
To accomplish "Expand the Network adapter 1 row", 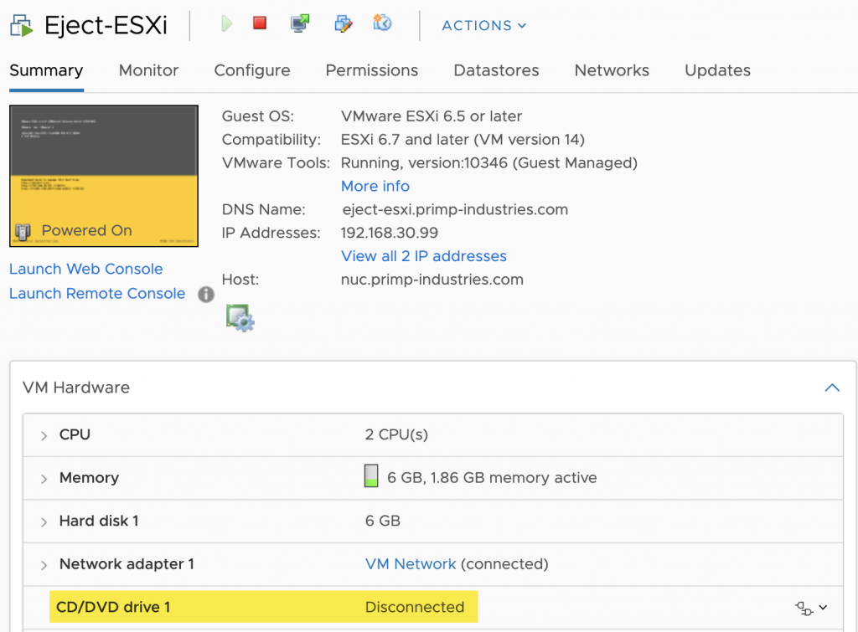I will (x=44, y=565).
